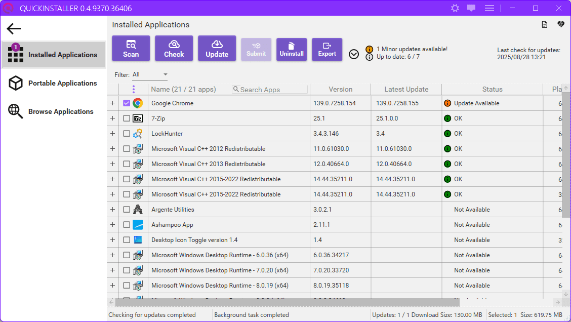Image resolution: width=571 pixels, height=322 pixels.
Task: Click the Export button
Action: 327,49
